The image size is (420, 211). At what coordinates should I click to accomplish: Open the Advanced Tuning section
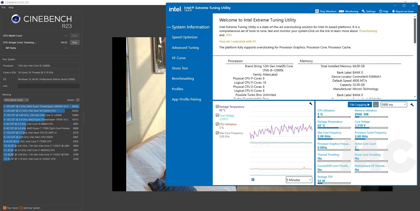point(185,48)
